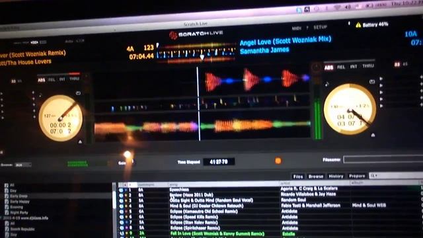Click the right deck virtual platter

[350, 109]
